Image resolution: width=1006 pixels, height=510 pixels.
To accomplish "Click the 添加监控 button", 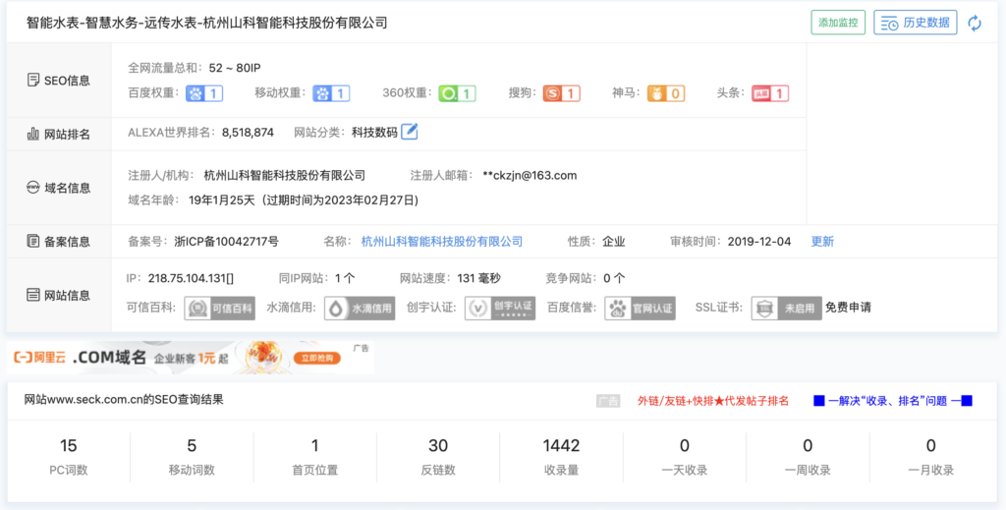I will 838,23.
